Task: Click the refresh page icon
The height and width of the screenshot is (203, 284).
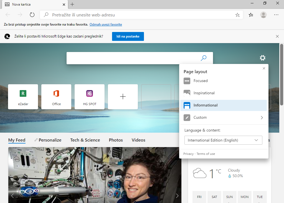Action: pyautogui.click(x=32, y=15)
